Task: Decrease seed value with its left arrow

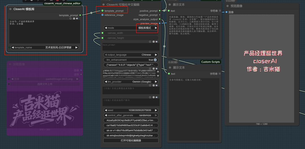Action: pyautogui.click(x=106, y=110)
